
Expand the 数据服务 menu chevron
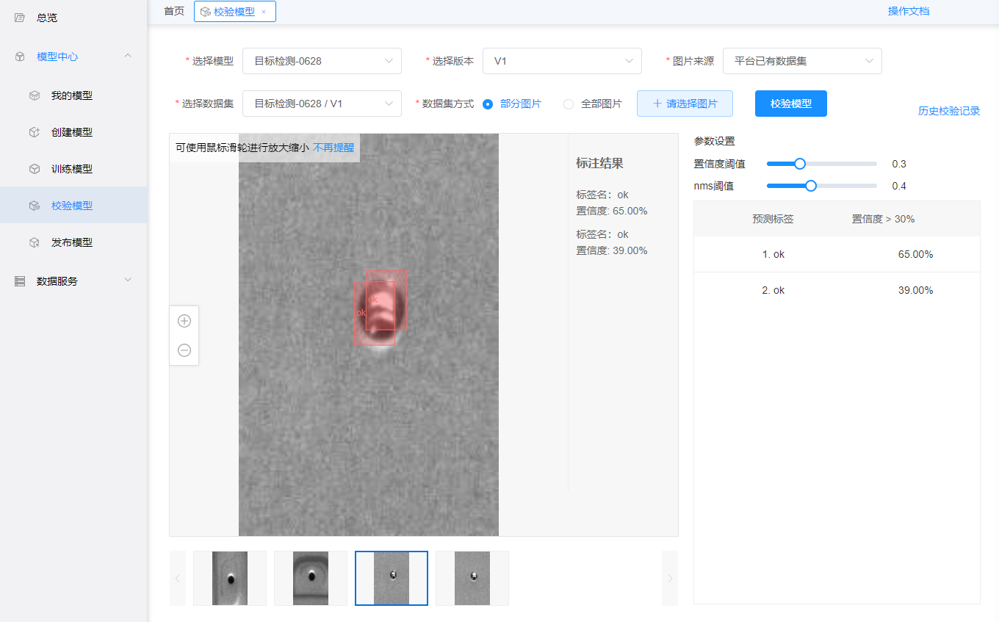point(128,280)
